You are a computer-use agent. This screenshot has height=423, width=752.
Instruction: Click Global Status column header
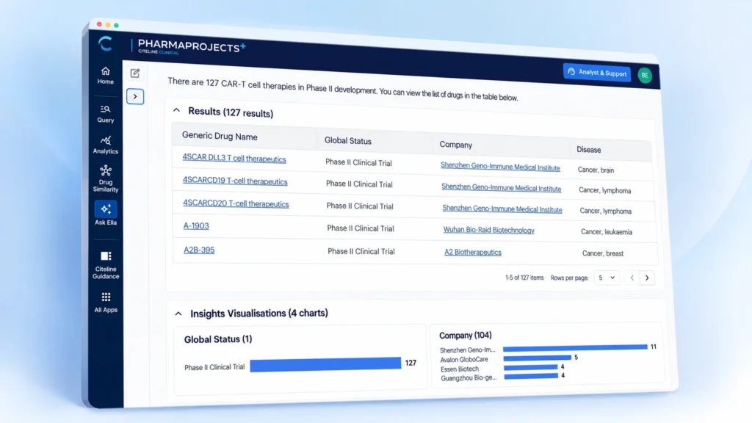tap(347, 140)
